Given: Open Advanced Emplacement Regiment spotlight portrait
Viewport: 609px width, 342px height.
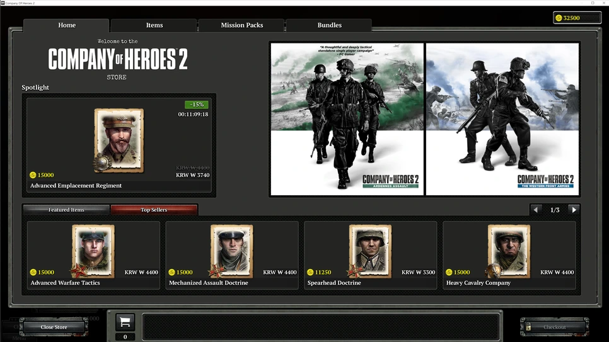Looking at the screenshot, I should [x=119, y=140].
